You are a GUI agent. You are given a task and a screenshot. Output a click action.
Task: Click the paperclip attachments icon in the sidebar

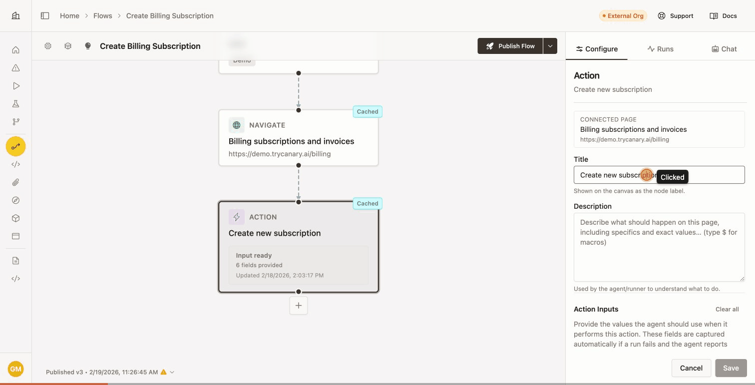pyautogui.click(x=15, y=182)
